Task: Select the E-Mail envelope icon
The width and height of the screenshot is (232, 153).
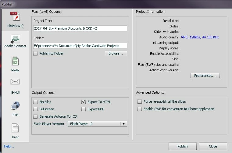Action: click(15, 82)
